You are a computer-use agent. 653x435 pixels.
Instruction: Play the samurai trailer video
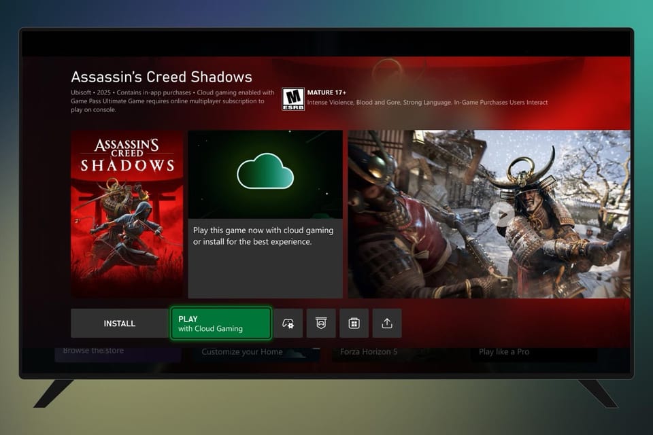pyautogui.click(x=501, y=214)
